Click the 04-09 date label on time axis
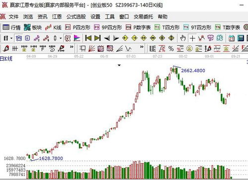Image resolution: width=248 pixels, height=180 pixels. (x=31, y=56)
